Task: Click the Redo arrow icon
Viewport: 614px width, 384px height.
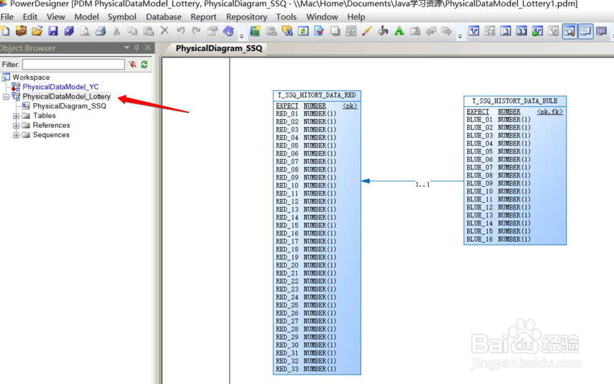Action: [x=196, y=31]
